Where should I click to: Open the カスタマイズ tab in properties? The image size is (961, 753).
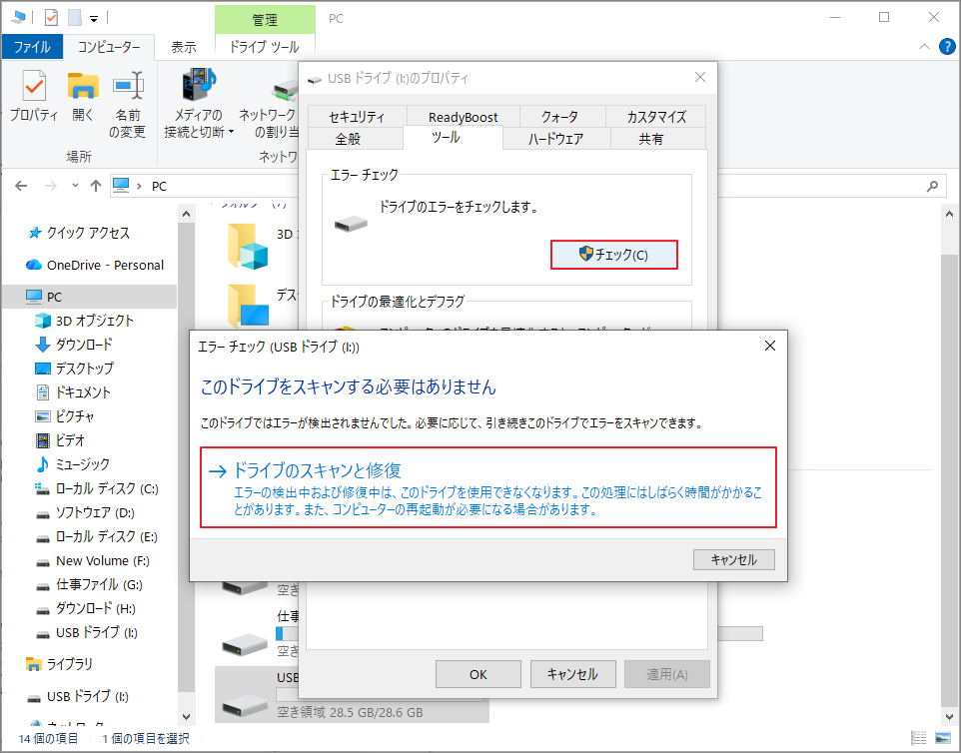click(x=655, y=117)
